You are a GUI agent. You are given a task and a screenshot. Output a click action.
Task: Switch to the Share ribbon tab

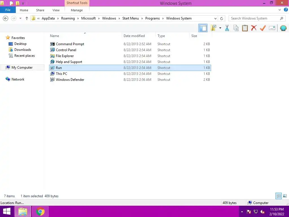click(x=40, y=10)
